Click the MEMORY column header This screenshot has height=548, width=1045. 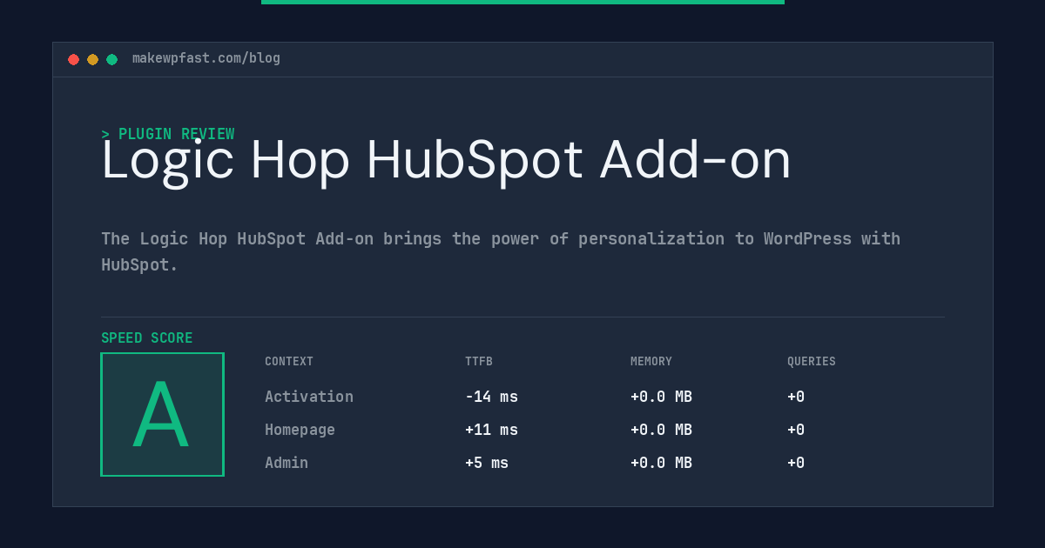click(651, 362)
